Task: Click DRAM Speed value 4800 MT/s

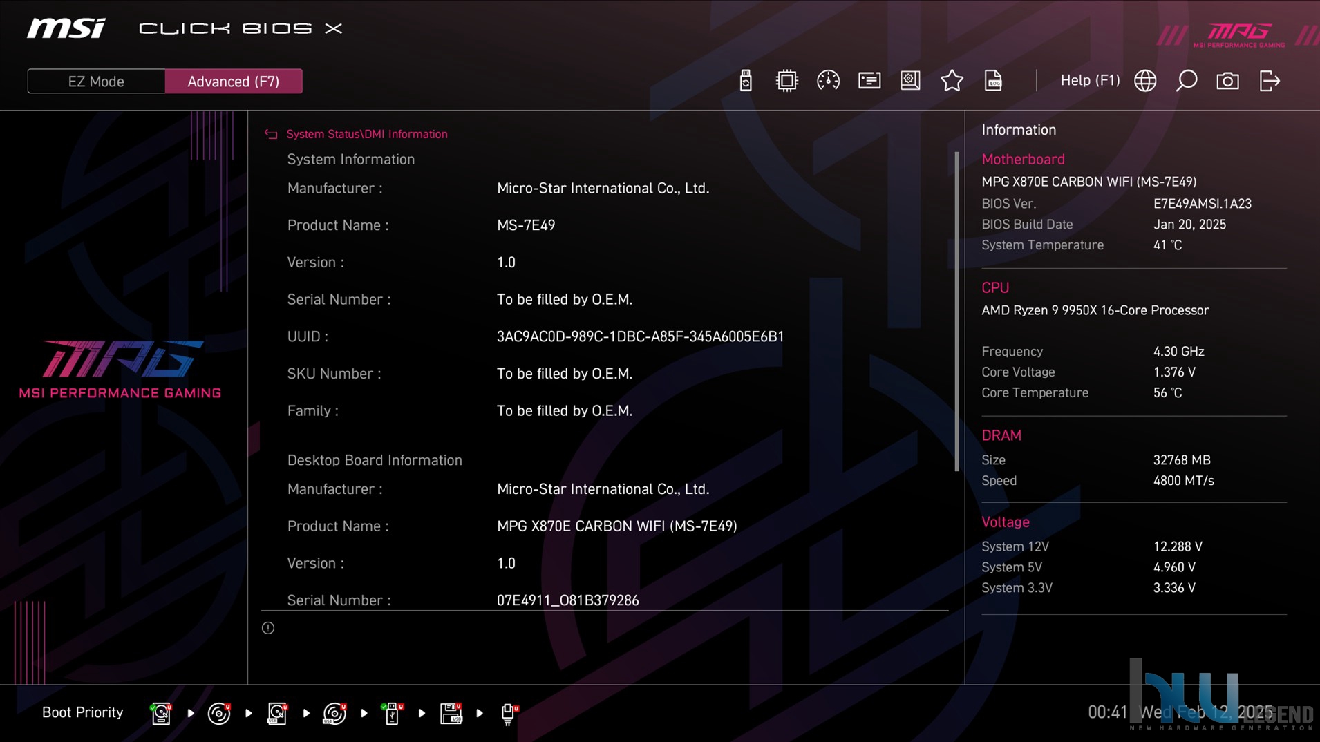Action: click(1183, 481)
